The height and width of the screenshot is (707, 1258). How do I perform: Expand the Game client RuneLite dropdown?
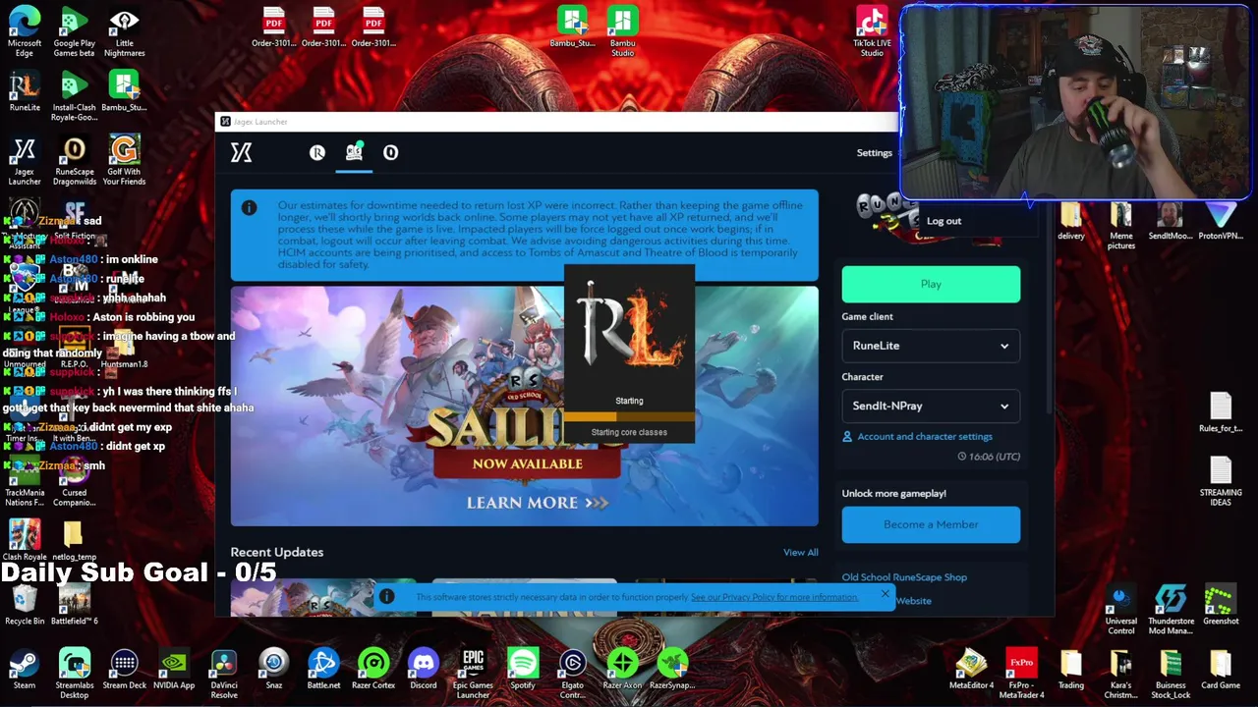coord(931,346)
